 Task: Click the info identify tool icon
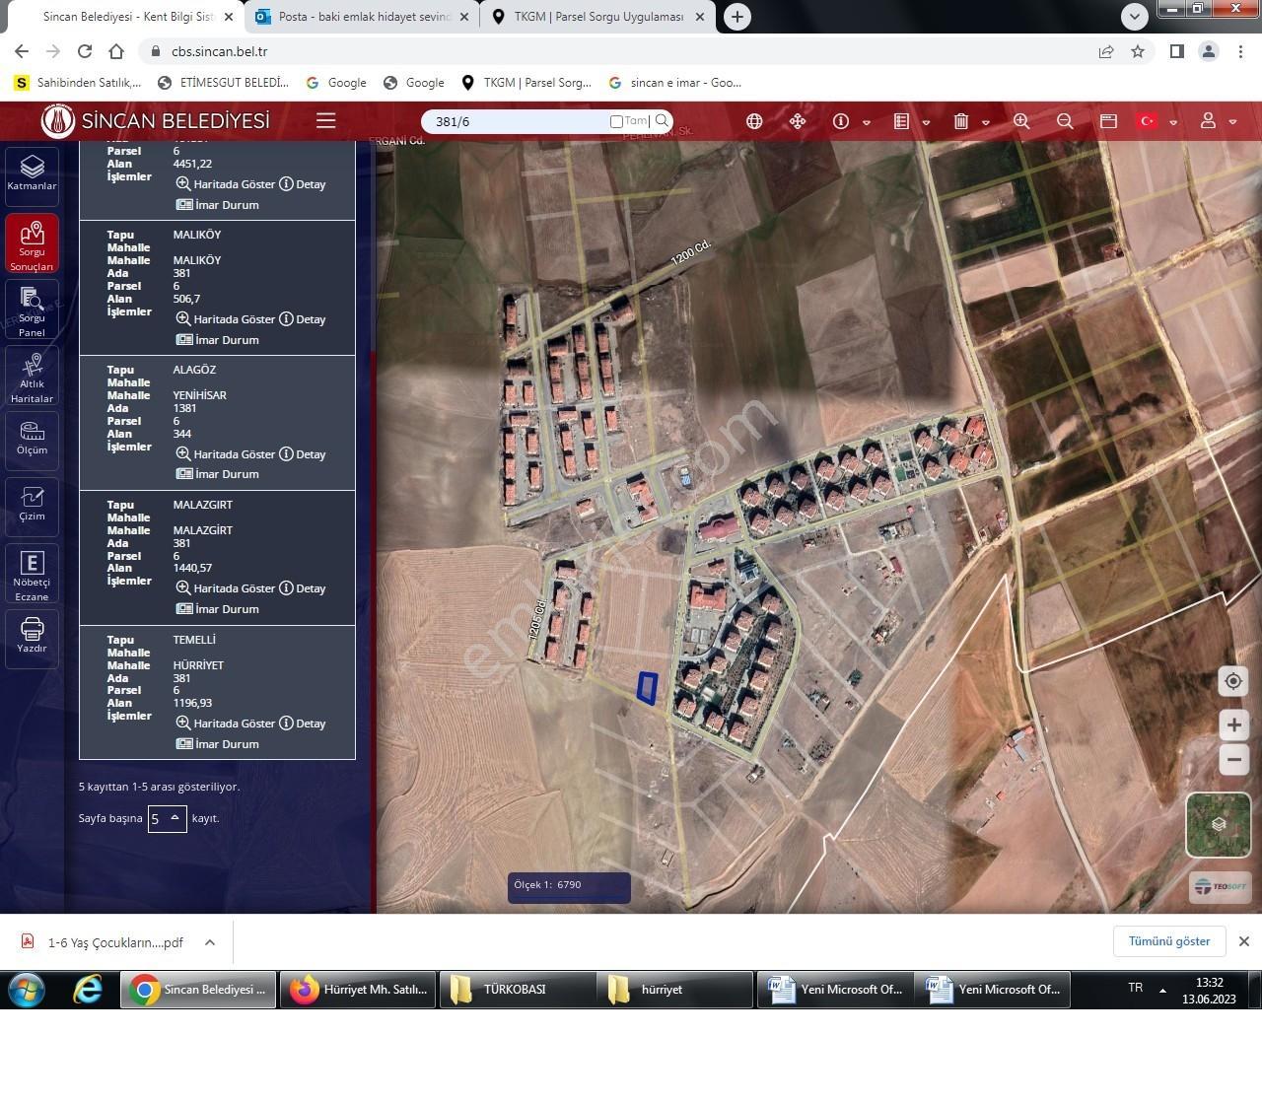point(841,121)
